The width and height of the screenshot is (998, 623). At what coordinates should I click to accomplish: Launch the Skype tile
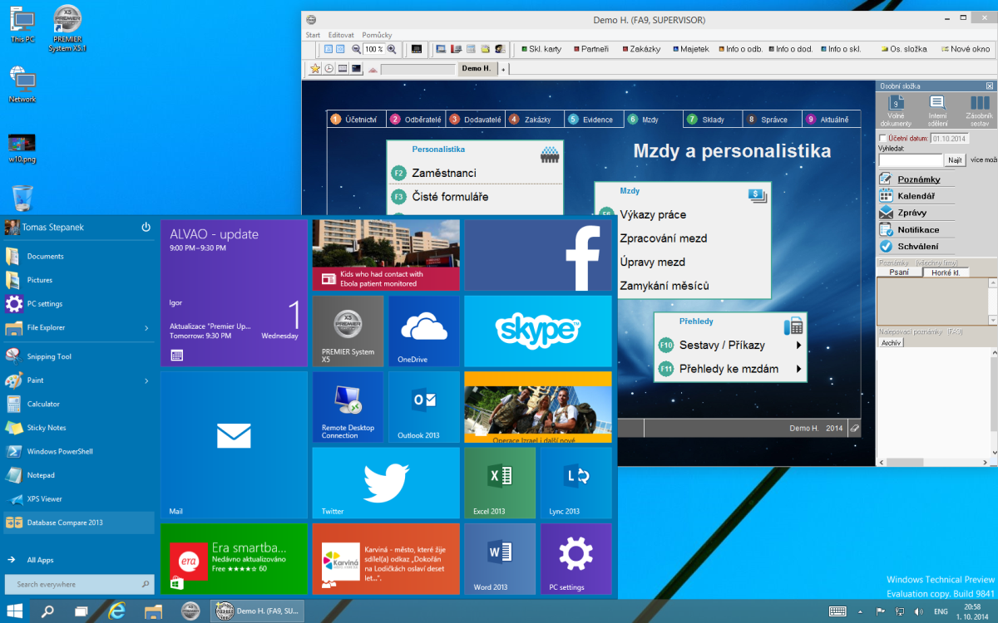click(x=537, y=331)
